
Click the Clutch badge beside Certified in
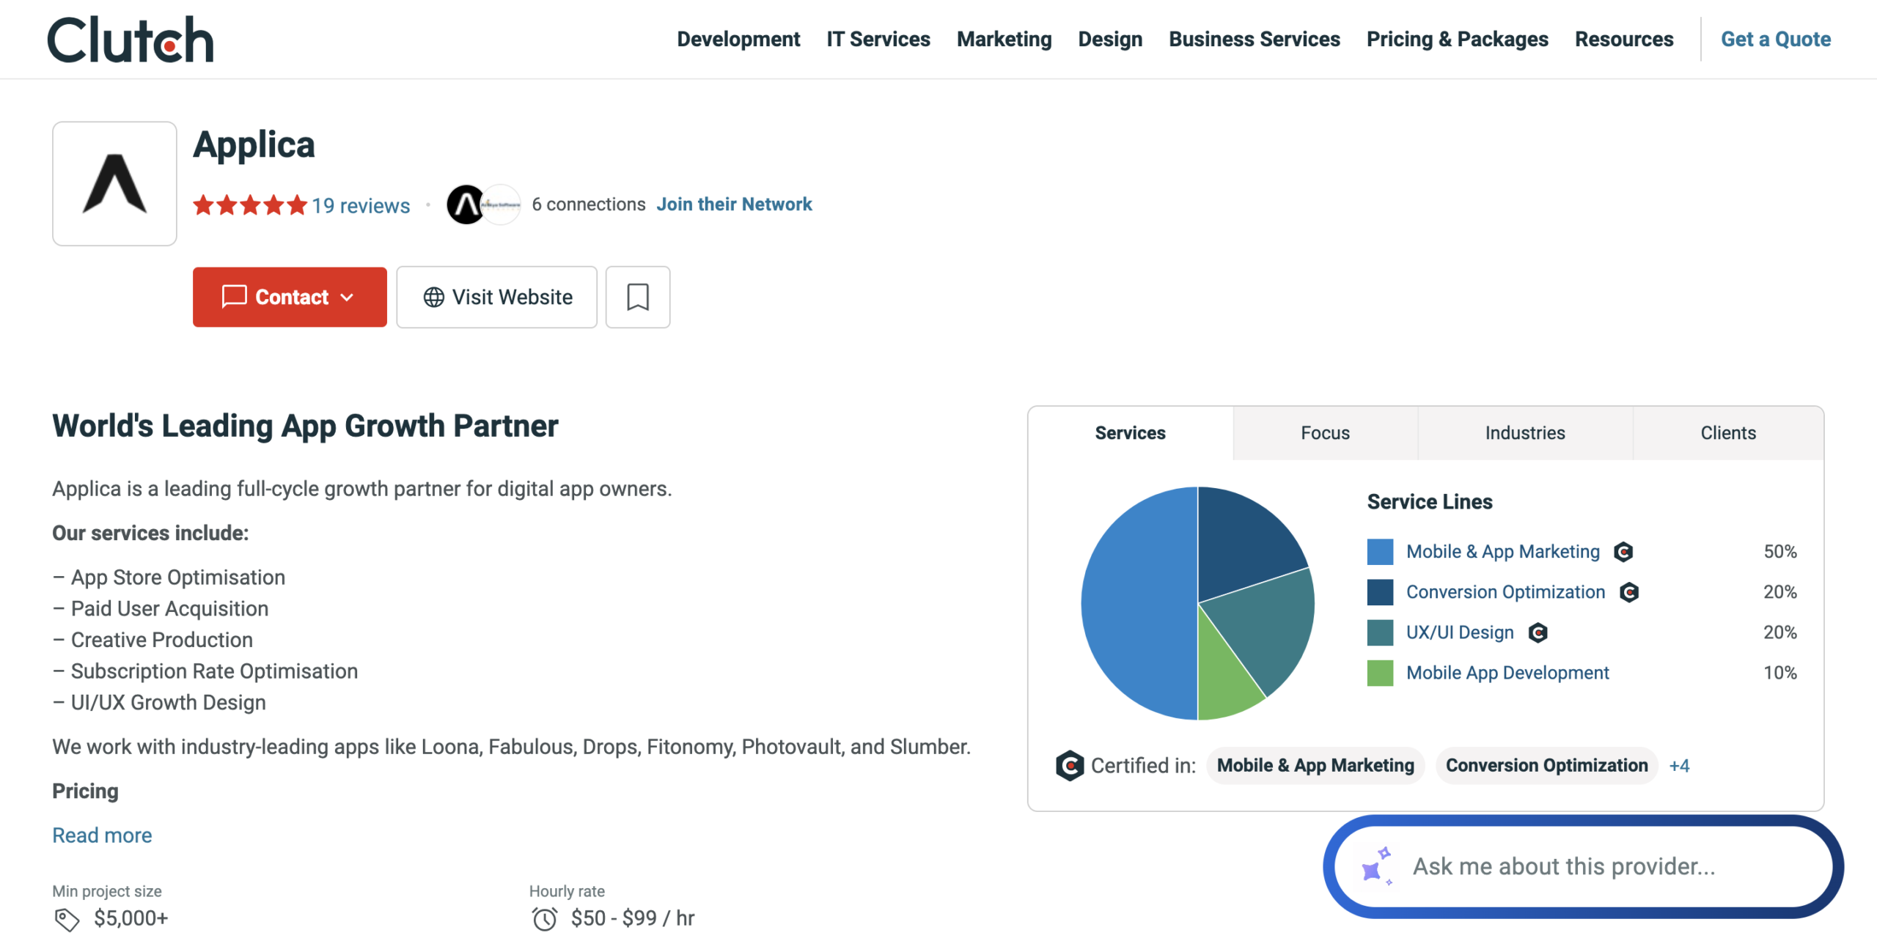tap(1069, 765)
